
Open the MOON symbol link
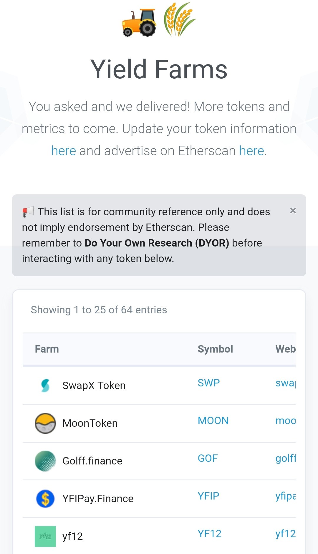(213, 421)
